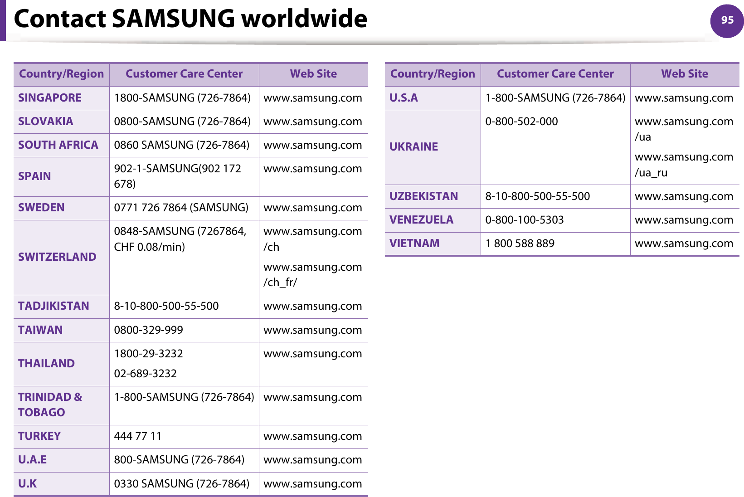Click U.K's number 0330 SAMSUNG (726-7864)

(x=182, y=484)
